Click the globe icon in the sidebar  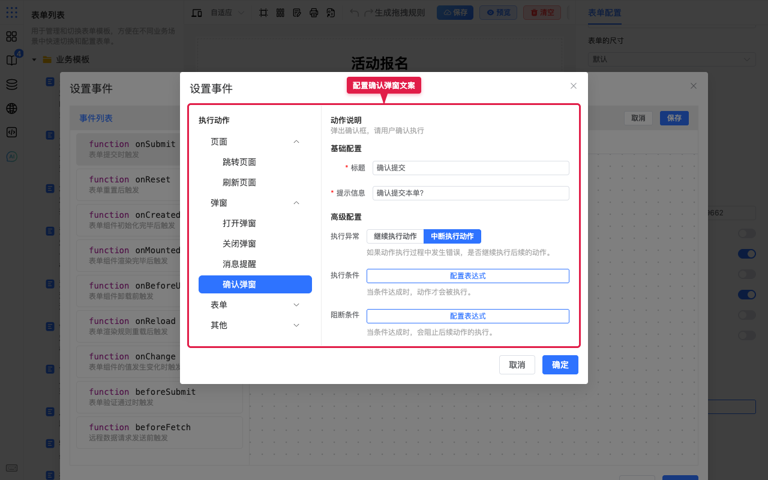click(11, 109)
